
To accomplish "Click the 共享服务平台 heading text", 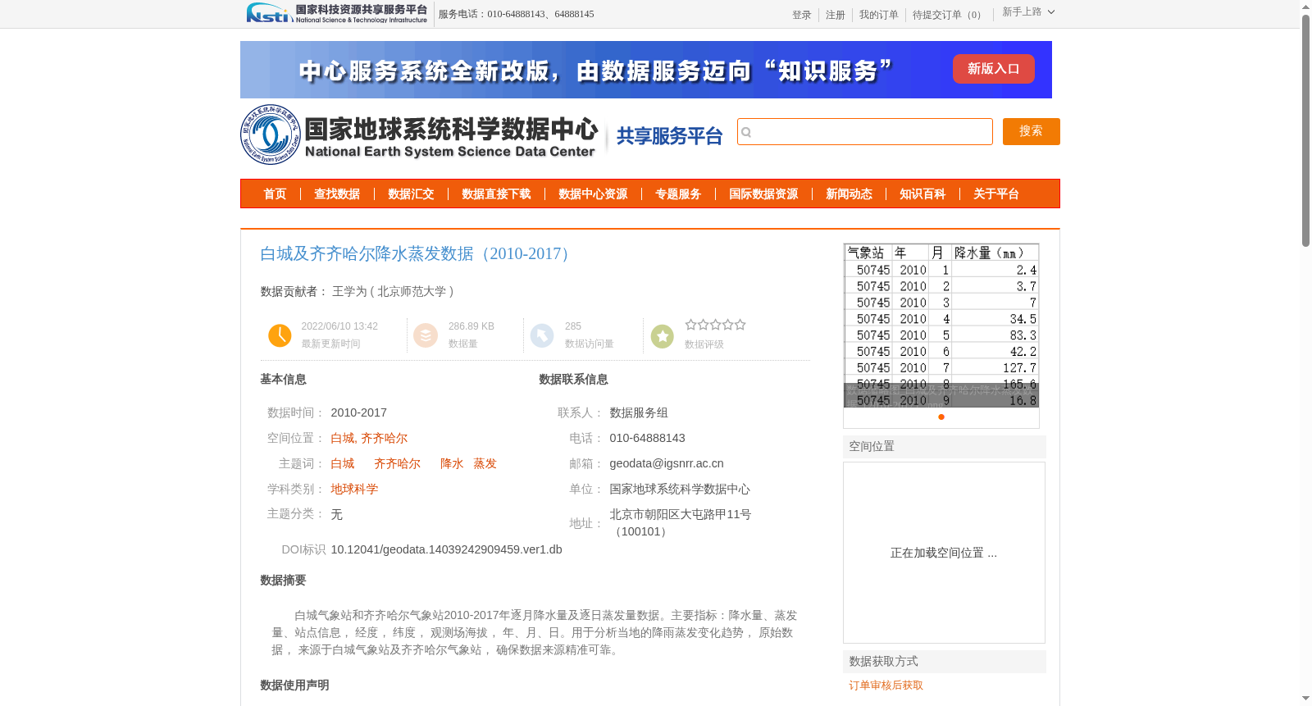I will click(x=669, y=136).
